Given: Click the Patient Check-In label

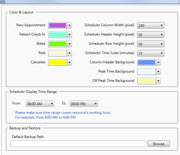Looking at the screenshot, I should (x=32, y=34).
